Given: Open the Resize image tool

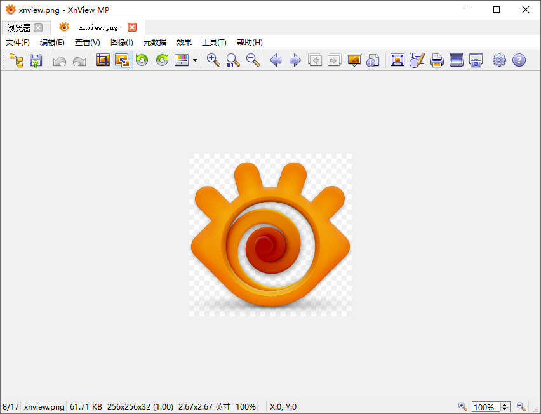Looking at the screenshot, I should (123, 60).
